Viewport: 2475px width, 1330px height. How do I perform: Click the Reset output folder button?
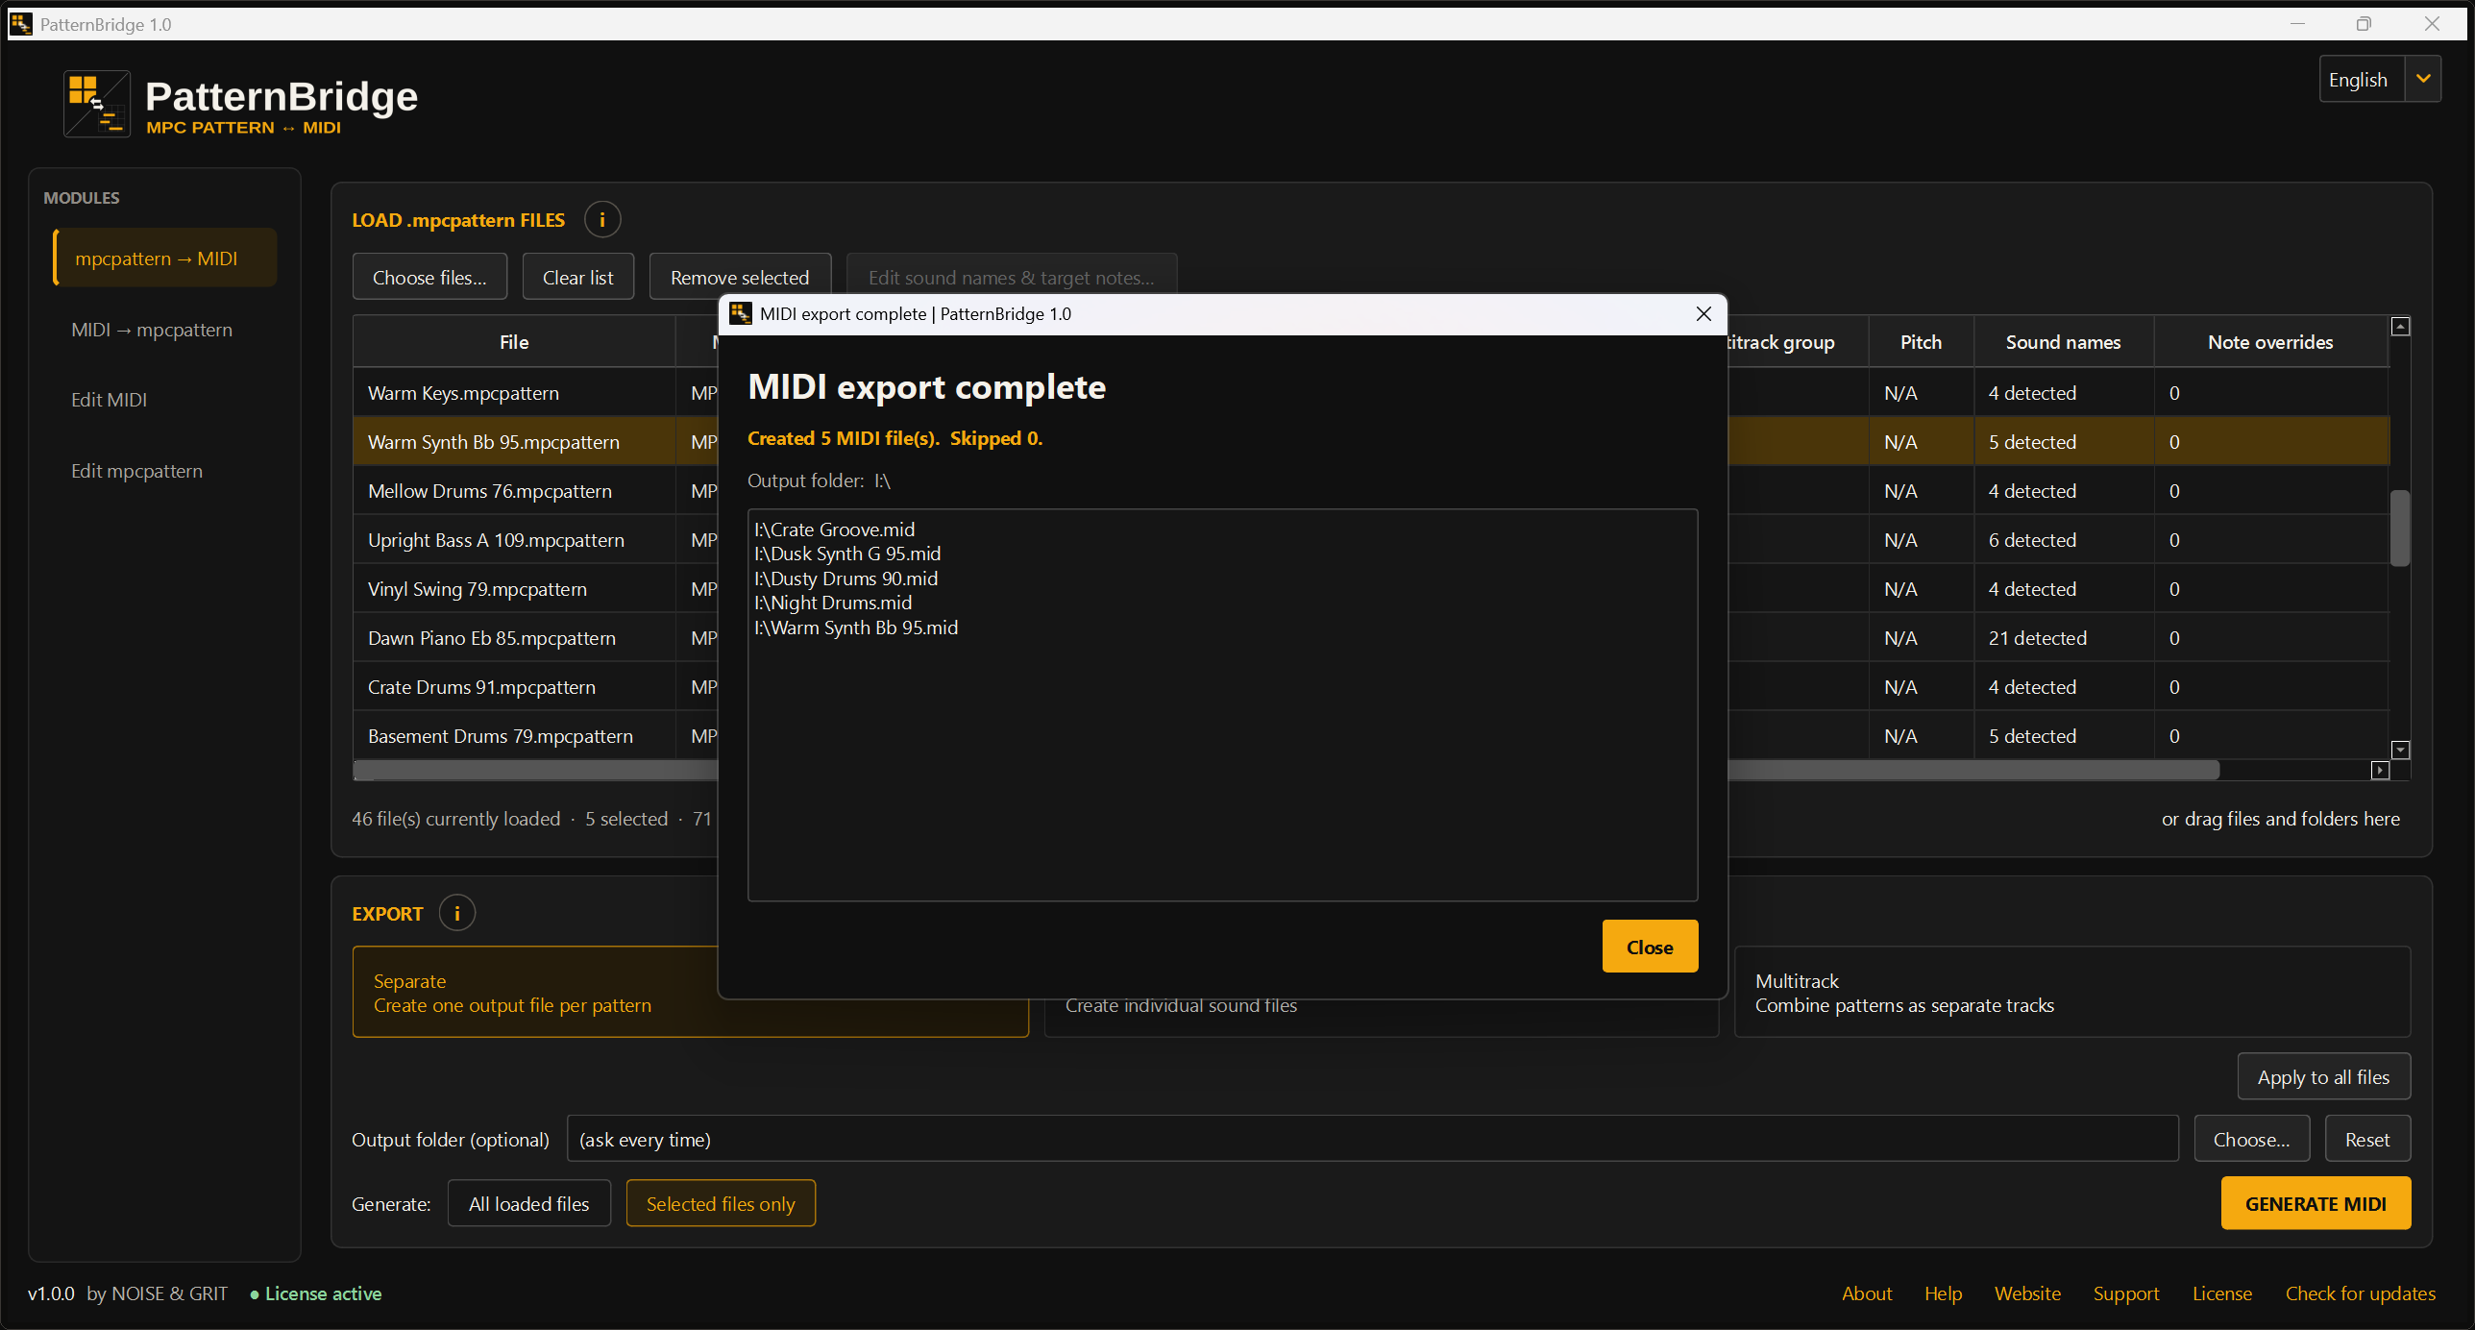pyautogui.click(x=2367, y=1139)
